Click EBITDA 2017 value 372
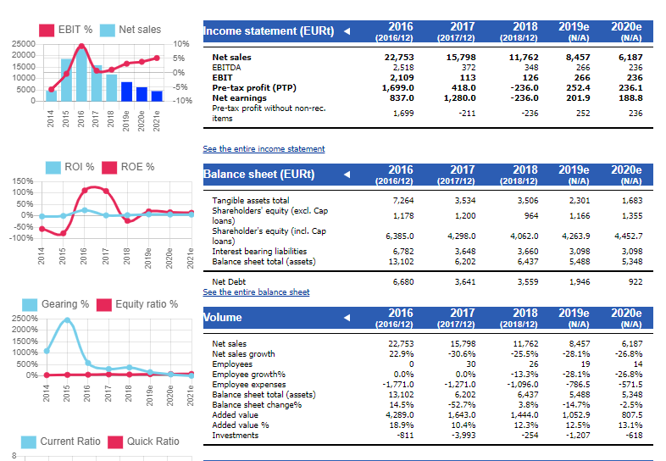 (x=469, y=68)
